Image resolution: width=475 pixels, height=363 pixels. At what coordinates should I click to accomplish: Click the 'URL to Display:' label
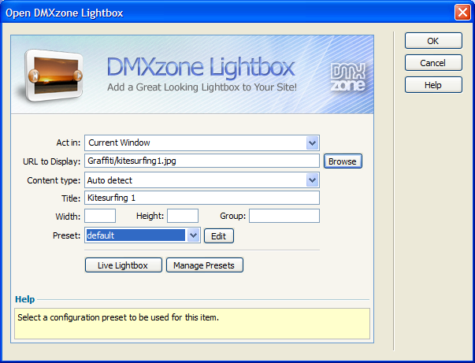[x=51, y=161]
